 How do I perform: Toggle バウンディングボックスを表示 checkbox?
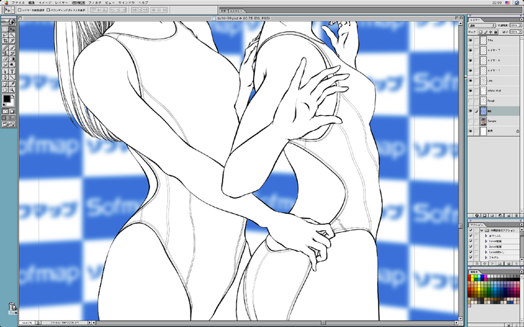click(x=48, y=10)
